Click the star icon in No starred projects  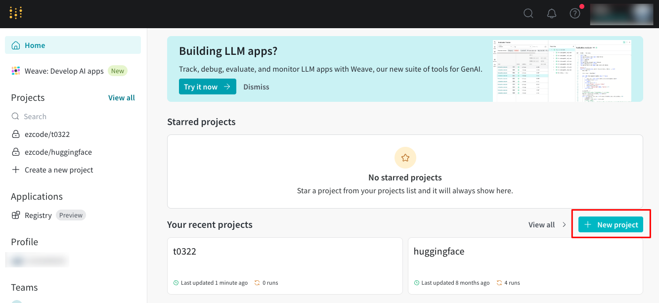(405, 158)
